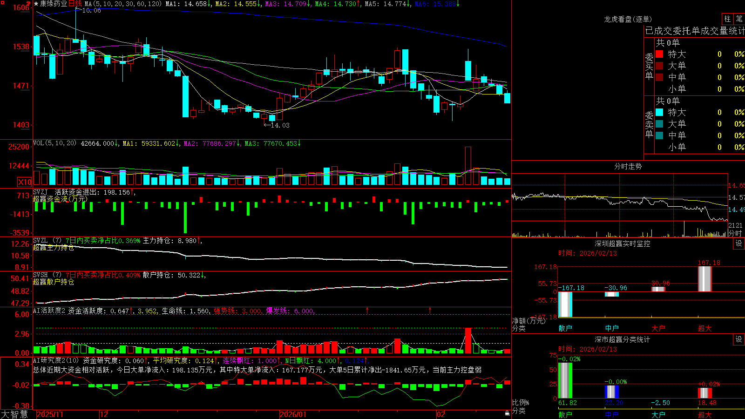
Task: Select the 12 month marker on timeline
Action: pyautogui.click(x=104, y=414)
